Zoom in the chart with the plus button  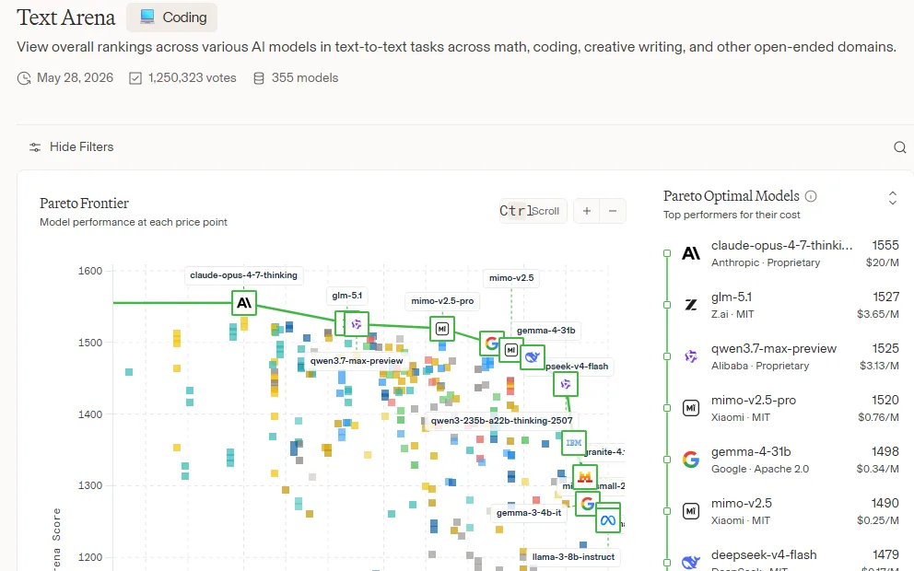tap(587, 211)
